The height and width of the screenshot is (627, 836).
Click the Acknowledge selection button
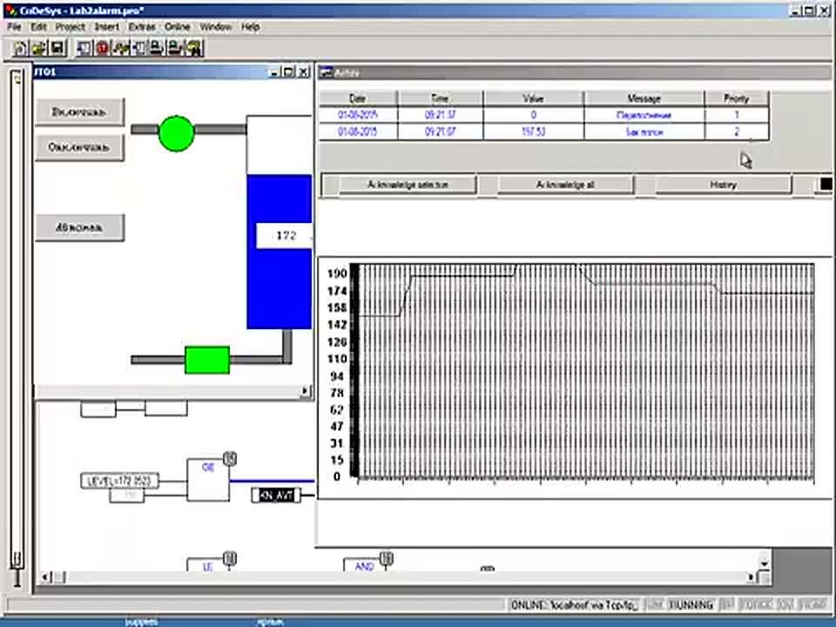pyautogui.click(x=408, y=185)
